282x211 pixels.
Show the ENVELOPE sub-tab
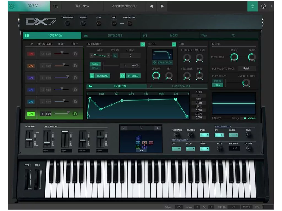[116, 86]
